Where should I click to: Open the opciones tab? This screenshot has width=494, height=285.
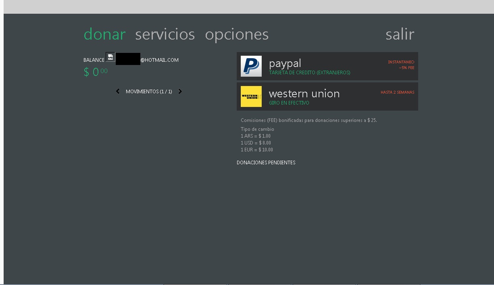[x=237, y=35]
